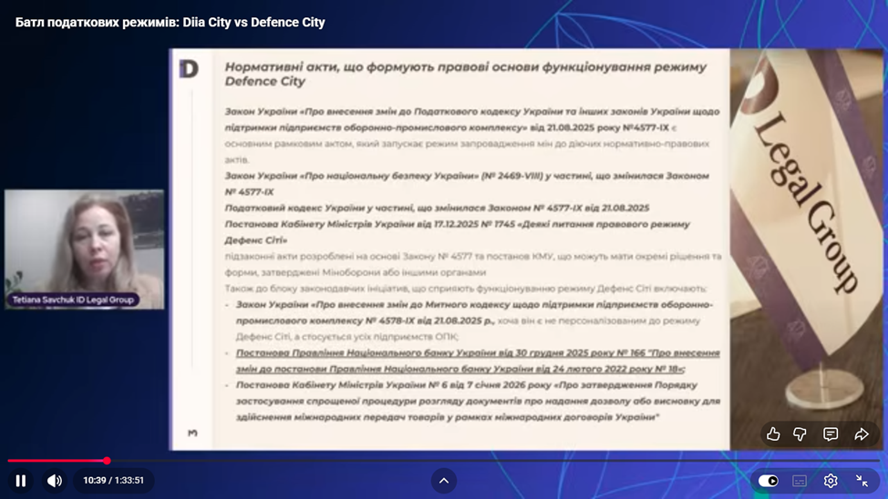Click the underlined National Bank resolution link

(477, 361)
